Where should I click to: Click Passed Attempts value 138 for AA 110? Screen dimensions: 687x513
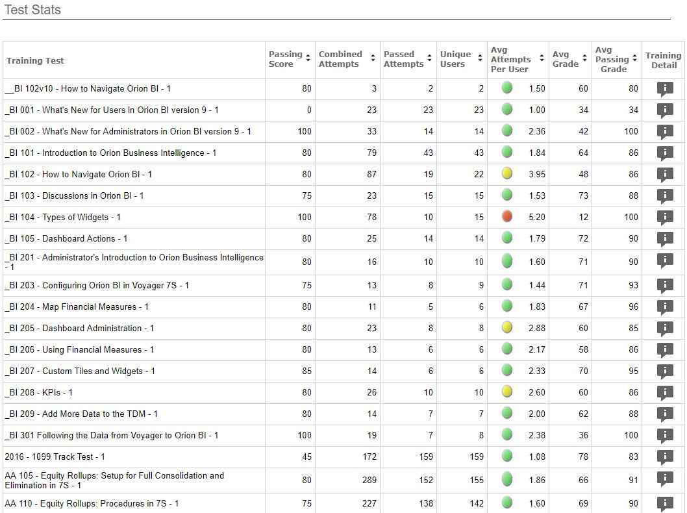tap(426, 504)
